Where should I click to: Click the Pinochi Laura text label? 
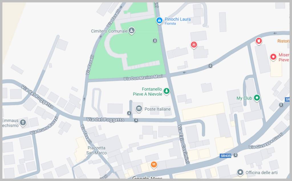pyautogui.click(x=178, y=19)
